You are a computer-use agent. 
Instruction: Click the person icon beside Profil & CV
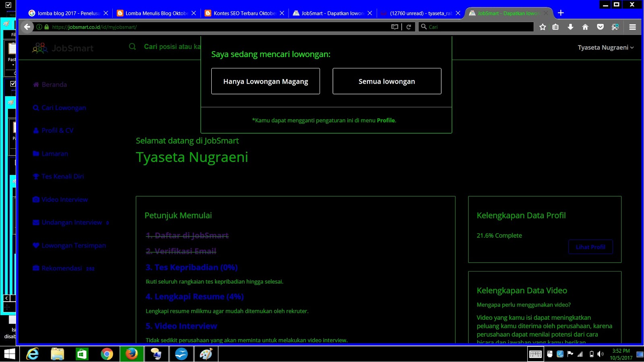pos(36,130)
